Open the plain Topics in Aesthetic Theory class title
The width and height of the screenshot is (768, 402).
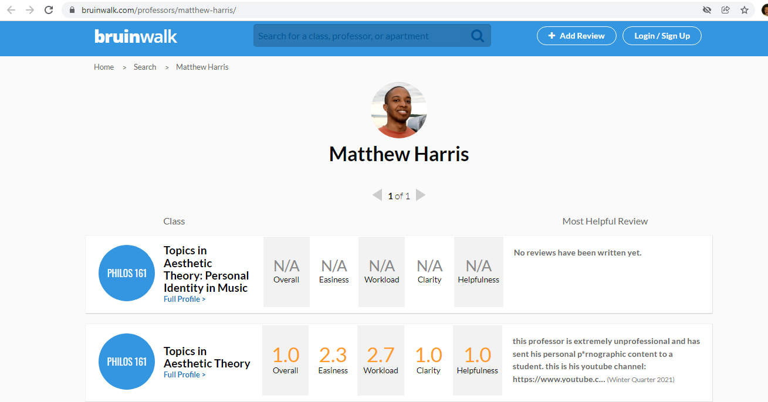[x=207, y=357]
